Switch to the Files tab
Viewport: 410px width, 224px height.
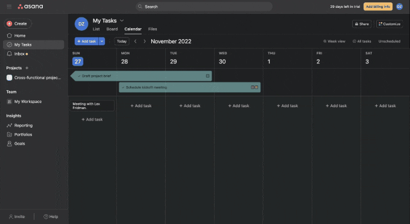coord(153,29)
